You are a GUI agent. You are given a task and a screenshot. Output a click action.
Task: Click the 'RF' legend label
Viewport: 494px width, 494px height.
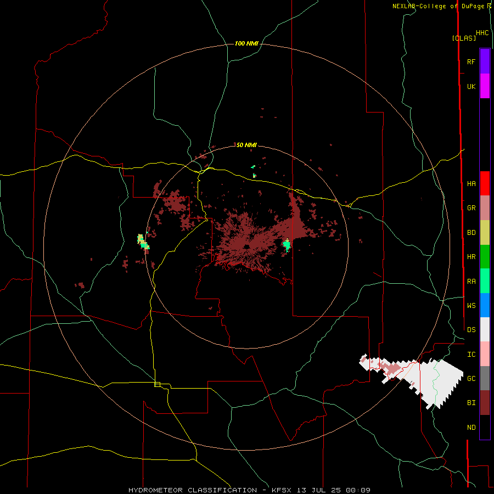(471, 61)
